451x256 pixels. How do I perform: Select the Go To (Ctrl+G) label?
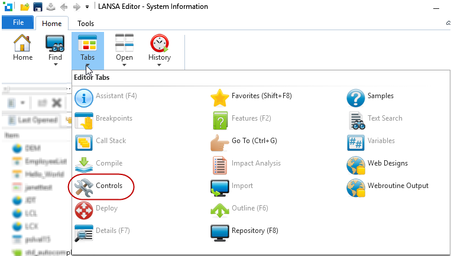(x=254, y=141)
